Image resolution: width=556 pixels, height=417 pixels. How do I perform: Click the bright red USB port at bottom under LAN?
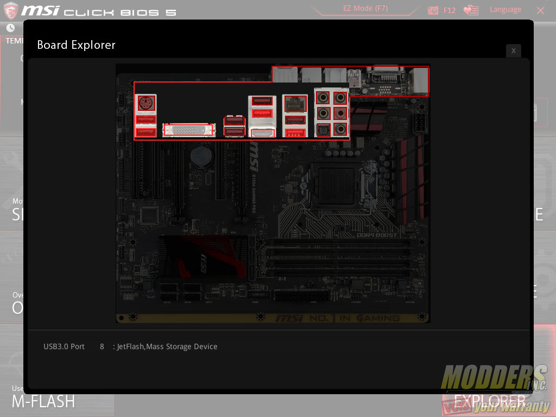295,134
